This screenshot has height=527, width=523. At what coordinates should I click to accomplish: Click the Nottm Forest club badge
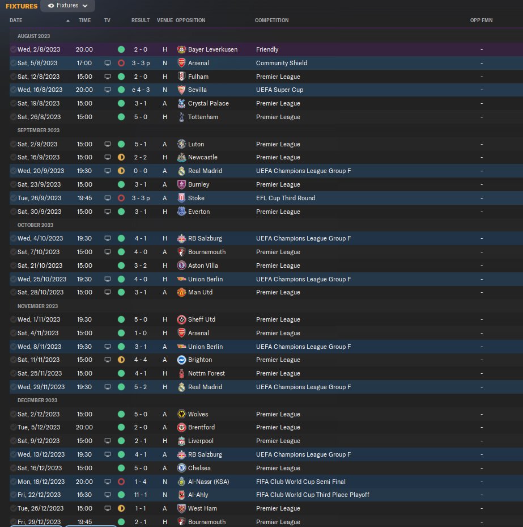(181, 373)
